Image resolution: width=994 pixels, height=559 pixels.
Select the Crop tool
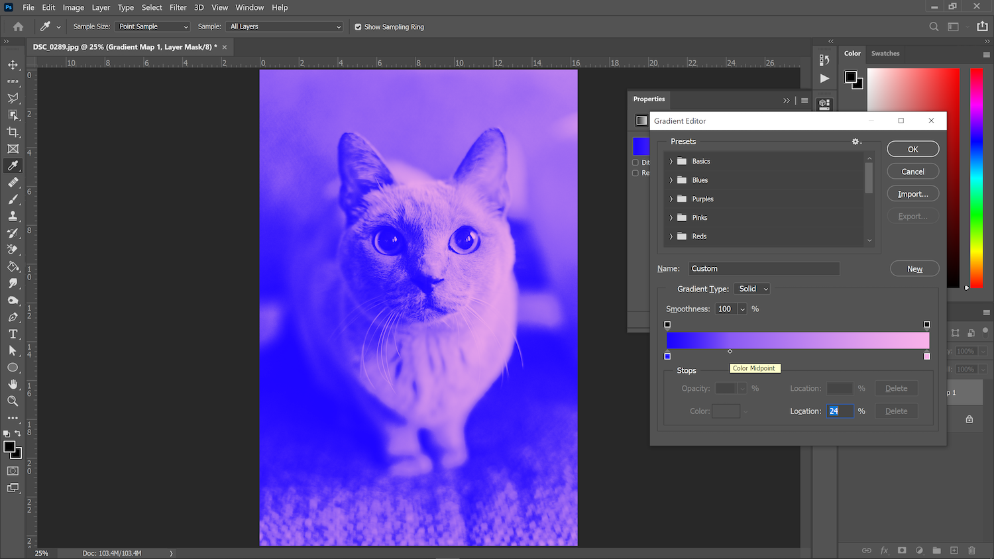tap(13, 132)
